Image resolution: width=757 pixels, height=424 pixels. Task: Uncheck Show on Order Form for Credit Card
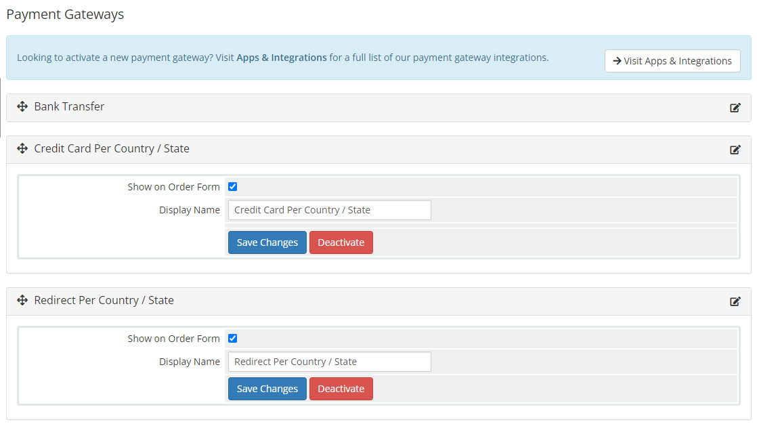(x=233, y=187)
